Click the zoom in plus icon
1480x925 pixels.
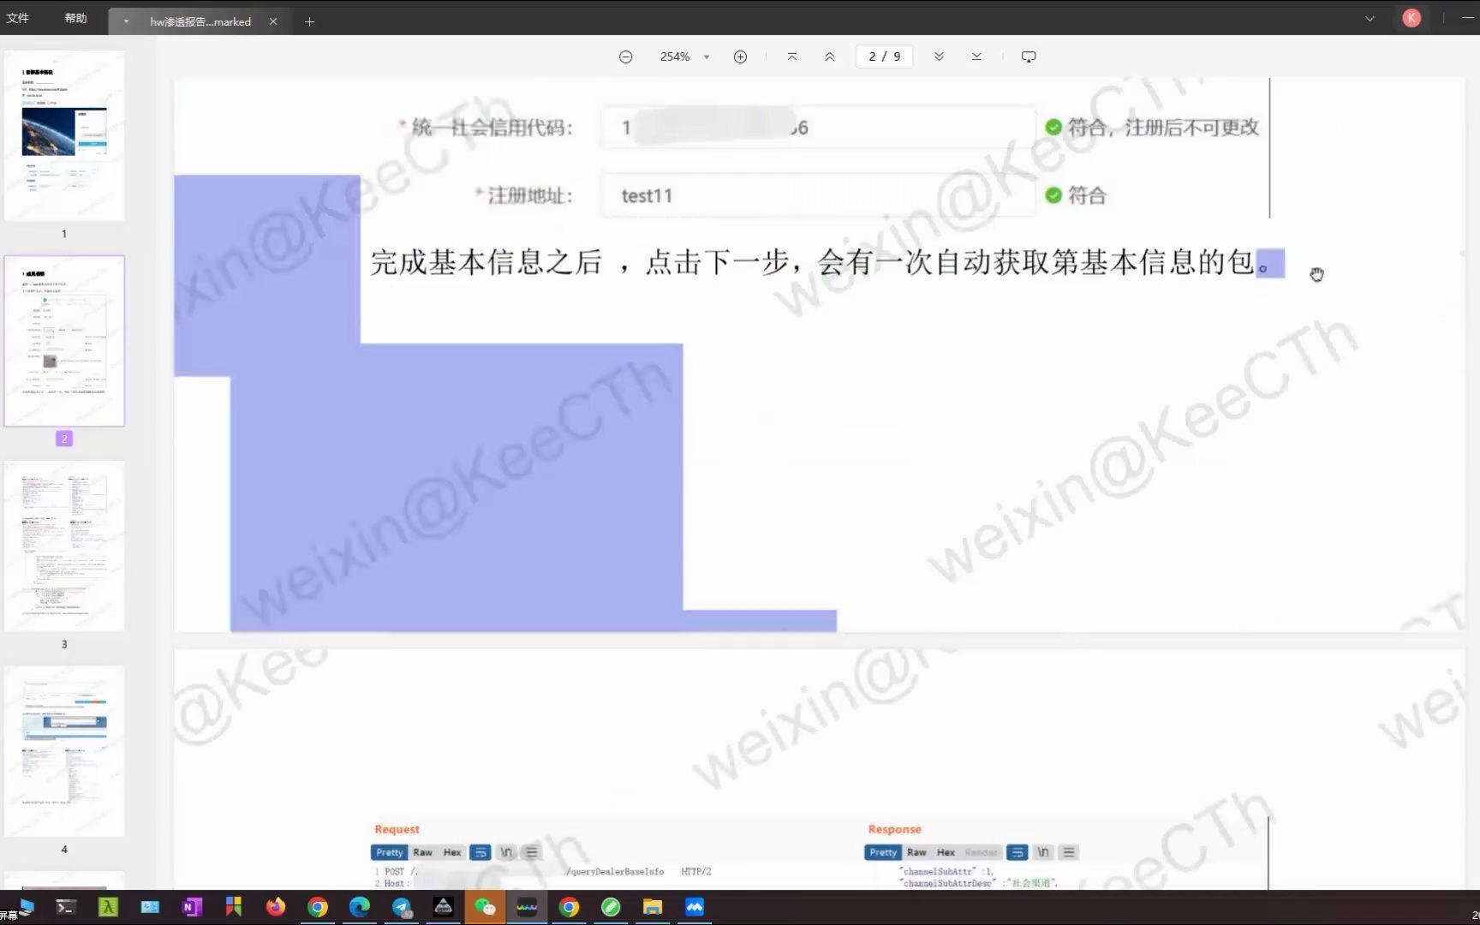coord(740,57)
